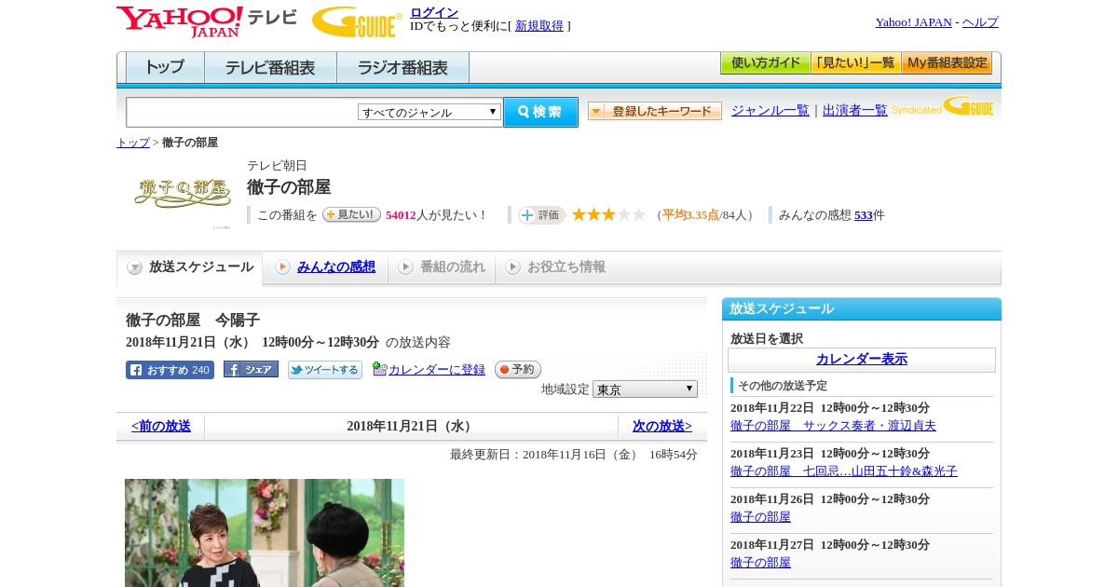
Task: Click the 使い方ガイド button
Action: coord(765,63)
